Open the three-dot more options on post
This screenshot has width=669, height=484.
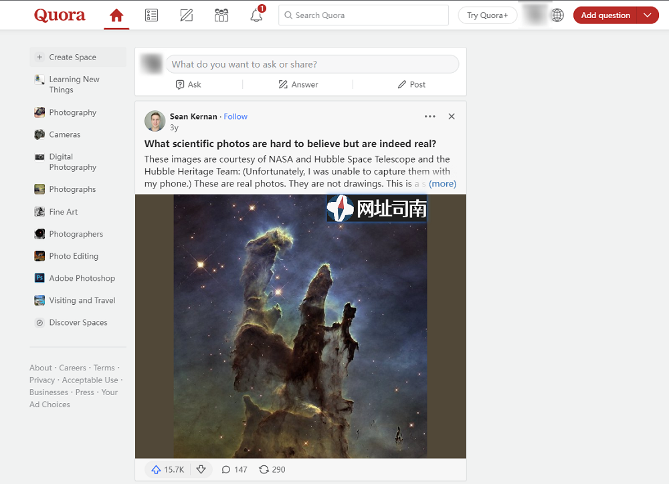[430, 116]
